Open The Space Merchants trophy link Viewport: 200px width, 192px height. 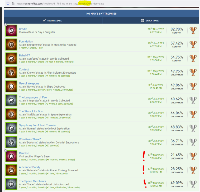click(x=32, y=181)
